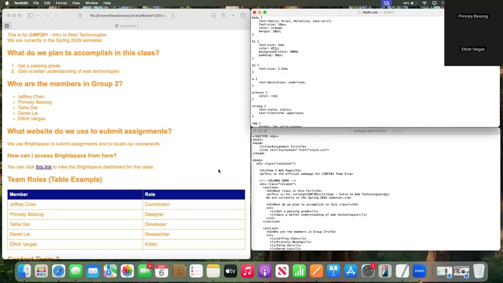Open the Format menu
Image resolution: width=503 pixels, height=283 pixels.
(x=61, y=3)
